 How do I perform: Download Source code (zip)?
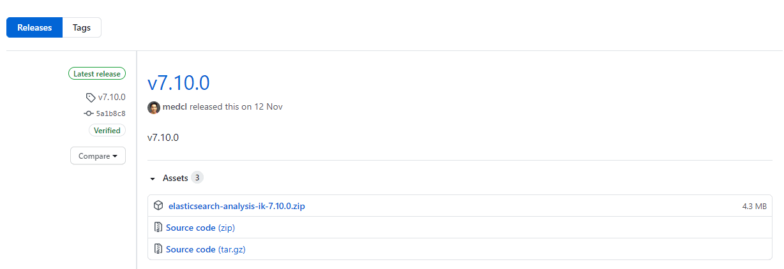(204, 228)
